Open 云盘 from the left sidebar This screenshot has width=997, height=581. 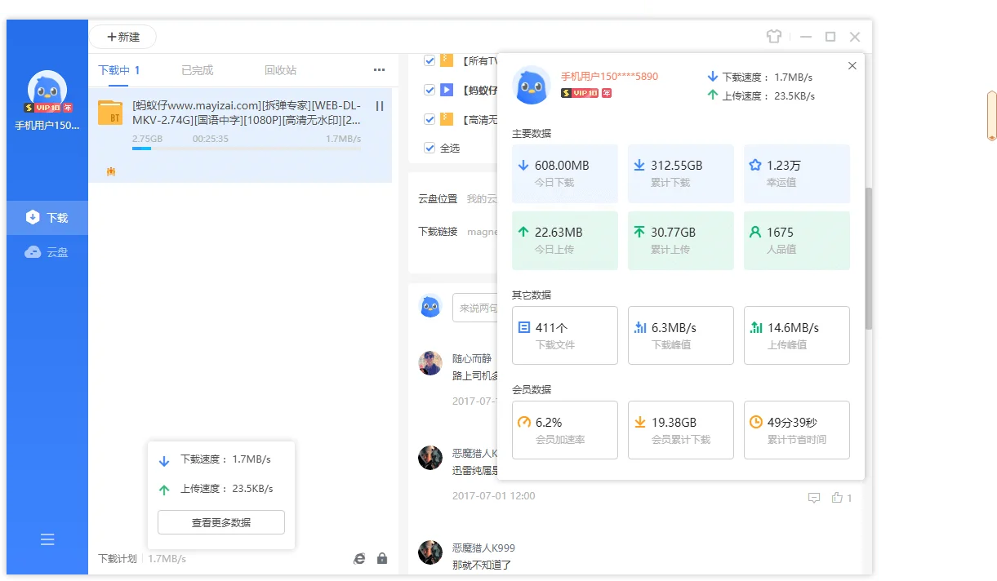(x=47, y=251)
